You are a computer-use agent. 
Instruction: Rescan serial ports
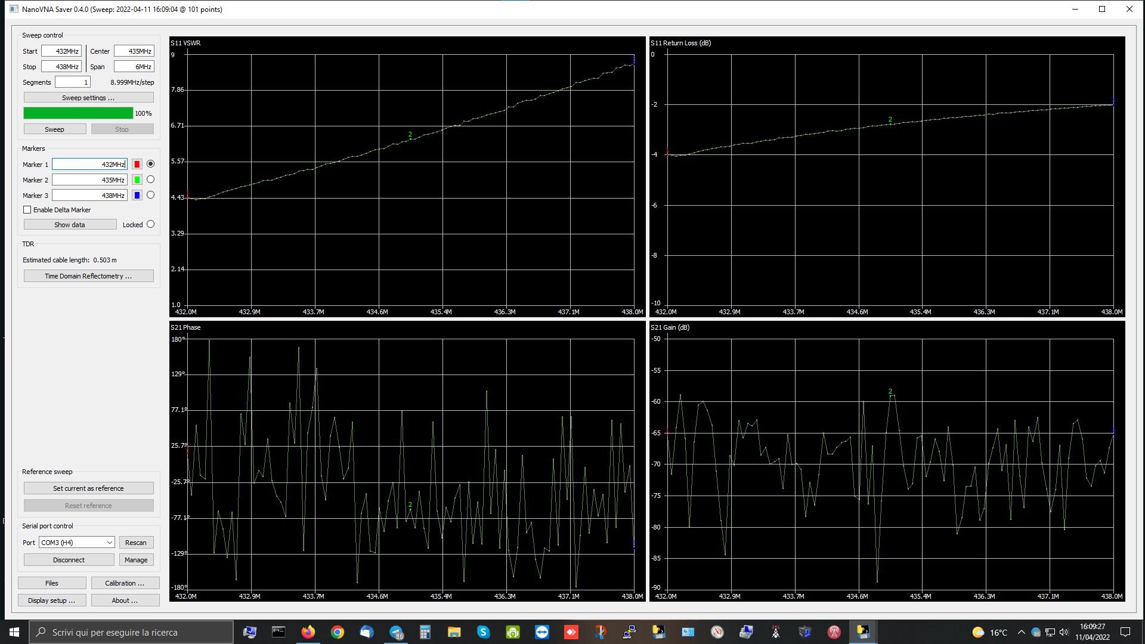tap(137, 543)
